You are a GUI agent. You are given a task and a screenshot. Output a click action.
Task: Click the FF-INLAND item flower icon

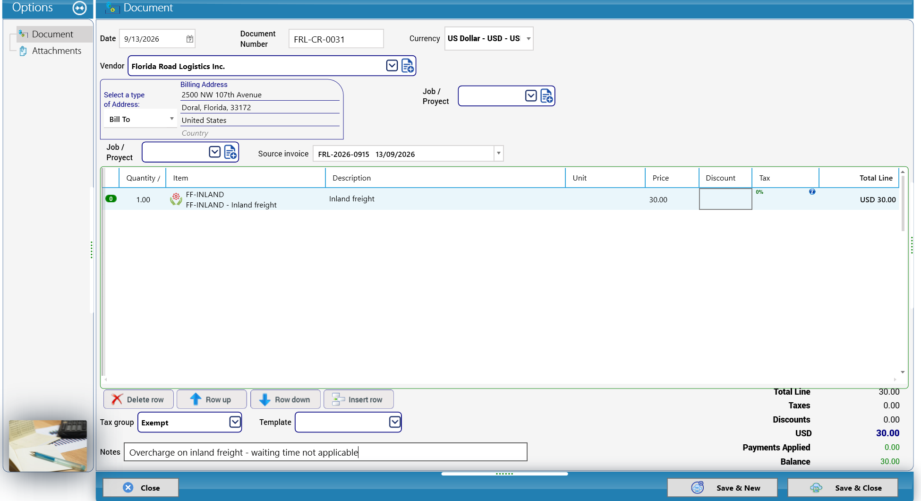point(176,199)
